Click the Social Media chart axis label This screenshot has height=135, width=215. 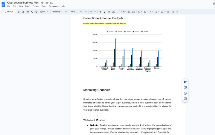pyautogui.click(x=113, y=69)
